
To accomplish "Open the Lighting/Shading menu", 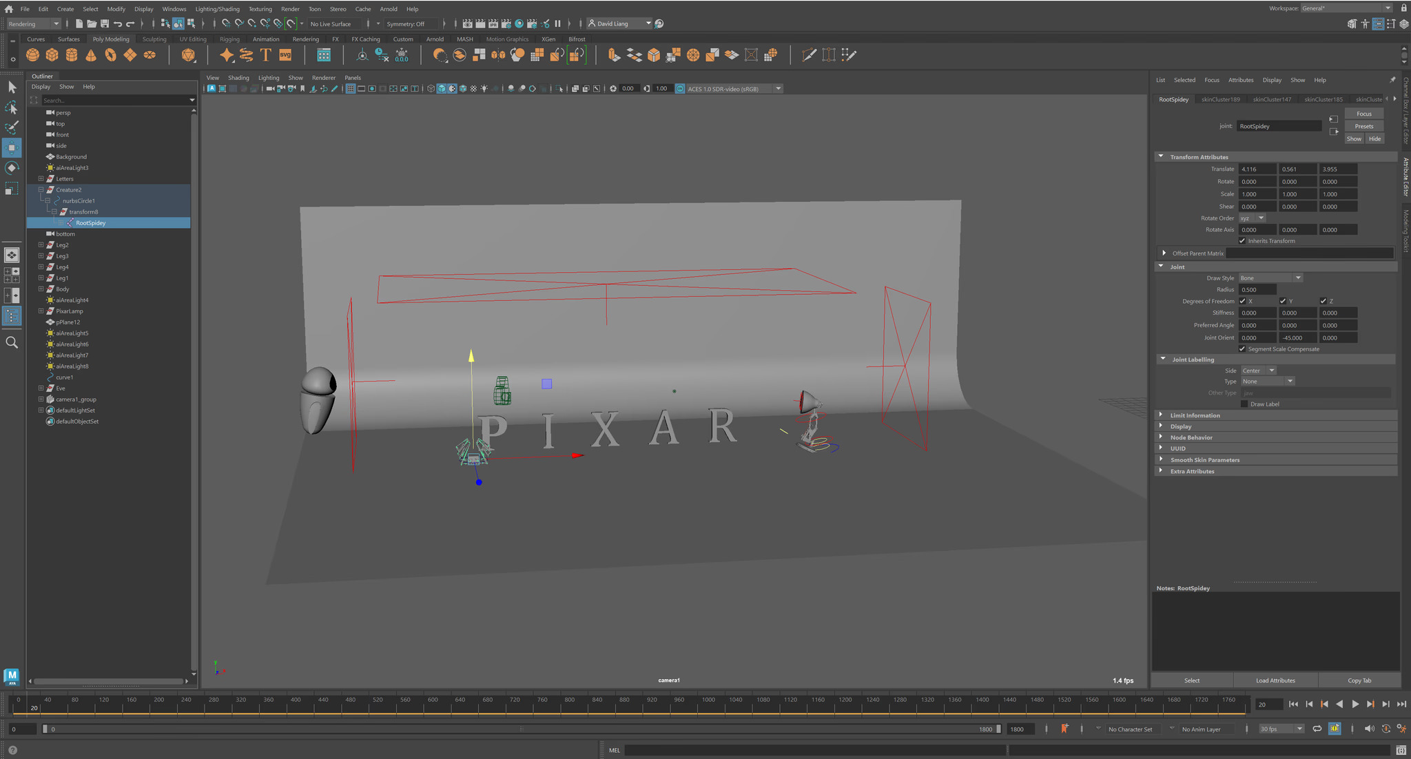I will [x=217, y=9].
